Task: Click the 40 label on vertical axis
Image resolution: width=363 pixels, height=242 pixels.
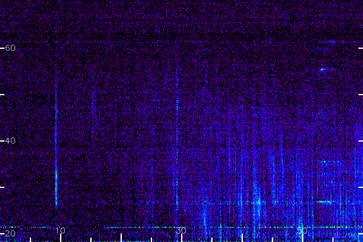Action: [x=10, y=141]
